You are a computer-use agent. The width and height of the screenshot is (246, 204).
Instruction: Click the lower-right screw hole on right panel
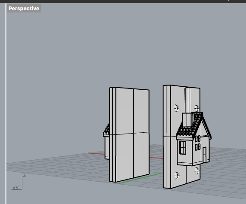[x=197, y=171]
